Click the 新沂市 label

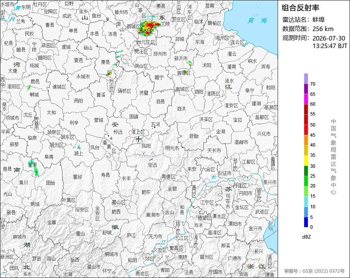[x=181, y=58]
